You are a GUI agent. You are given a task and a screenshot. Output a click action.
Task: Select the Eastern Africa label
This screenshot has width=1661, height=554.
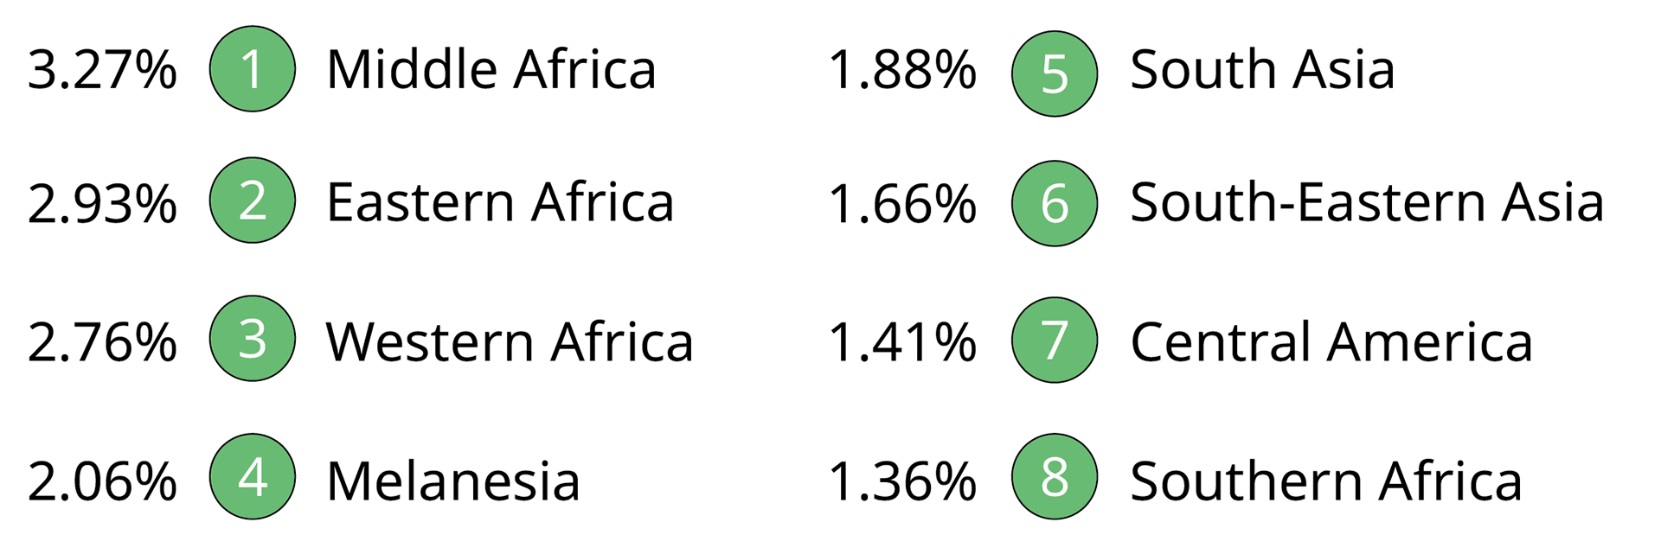click(x=499, y=202)
